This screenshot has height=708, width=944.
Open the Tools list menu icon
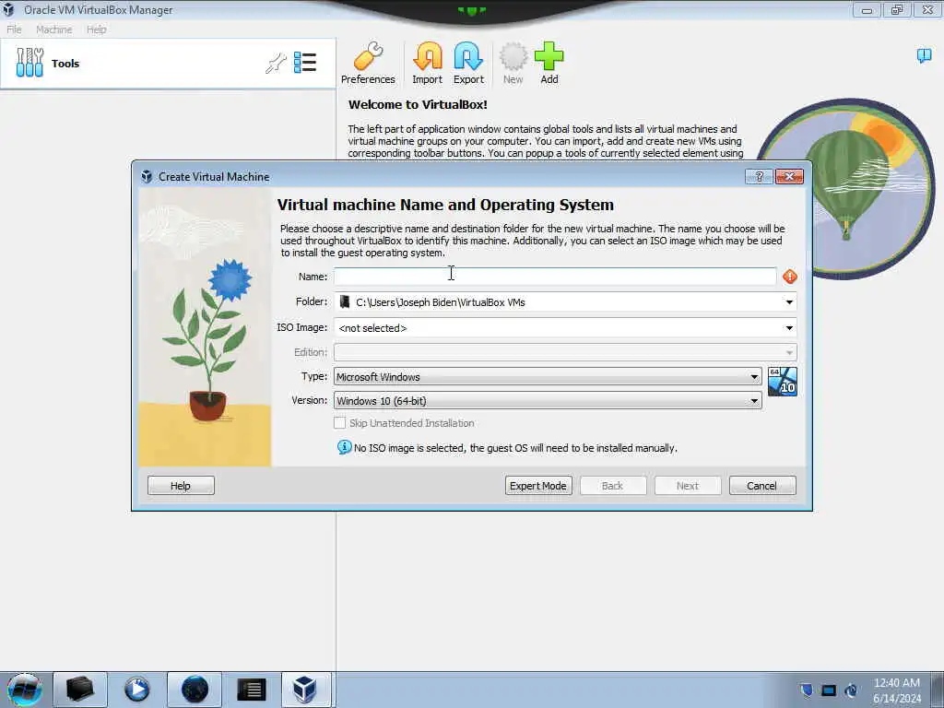click(x=305, y=63)
